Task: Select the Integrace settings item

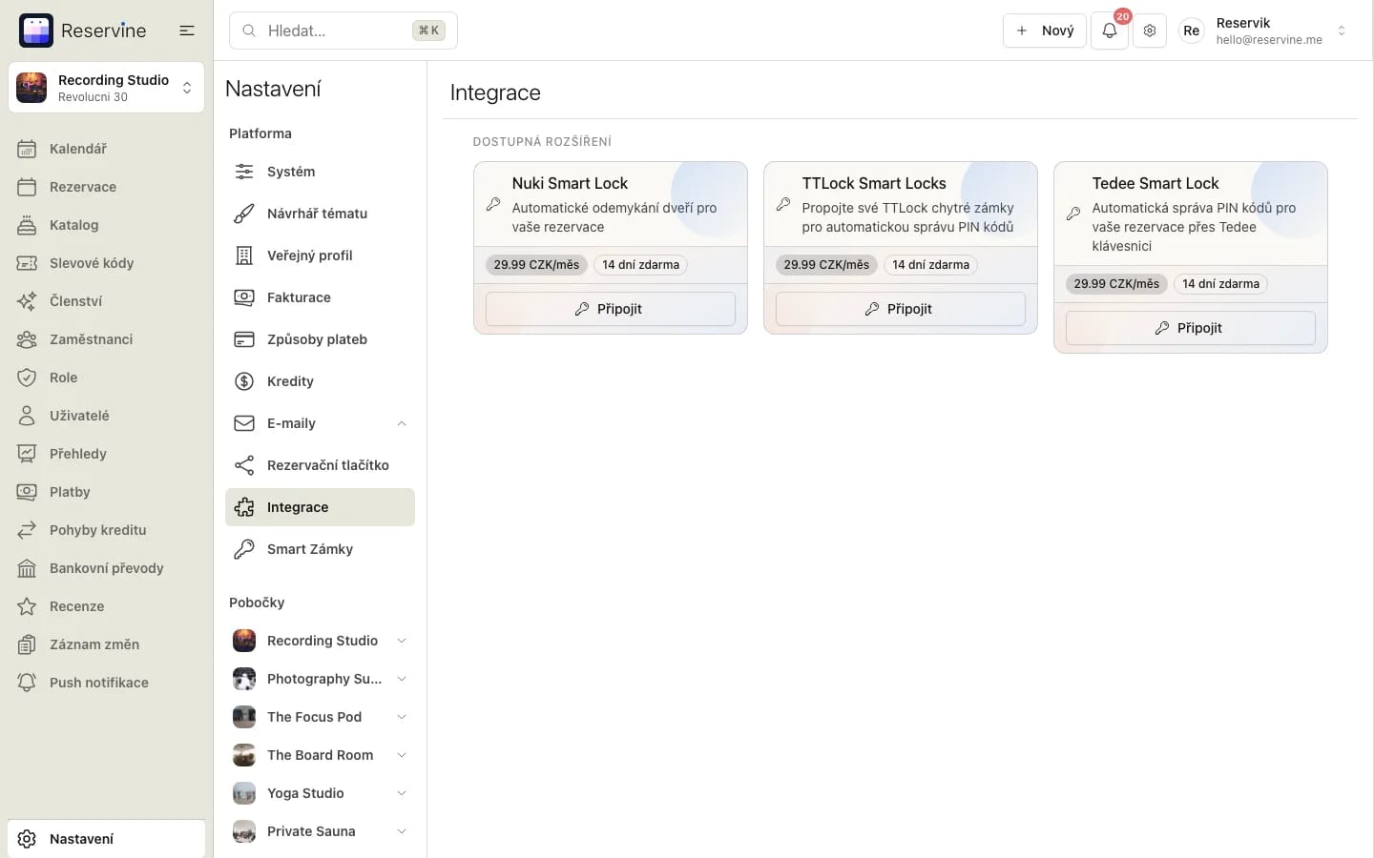Action: [320, 507]
